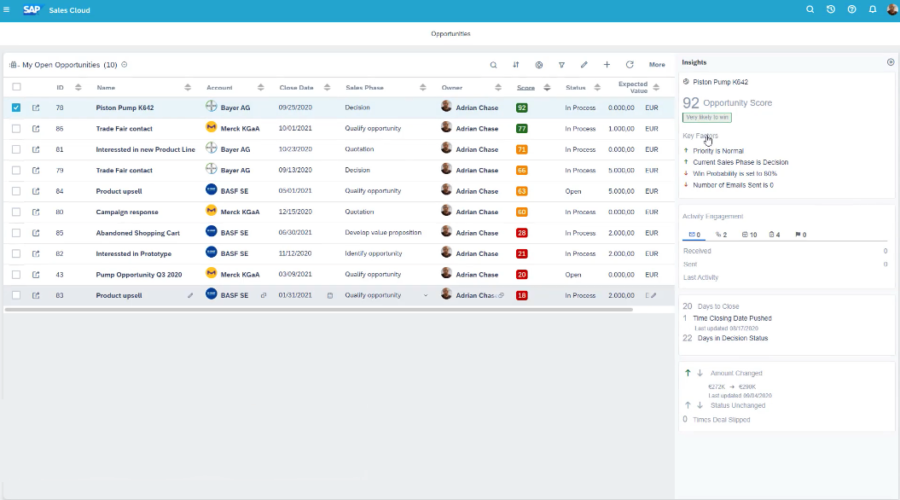Search within the opportunities list
This screenshot has width=900, height=500.
(x=493, y=65)
